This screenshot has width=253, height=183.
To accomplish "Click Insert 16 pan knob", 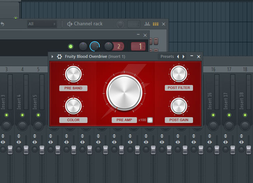I will (x=213, y=126).
